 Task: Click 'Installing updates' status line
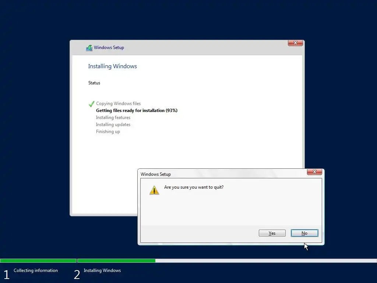click(x=113, y=125)
